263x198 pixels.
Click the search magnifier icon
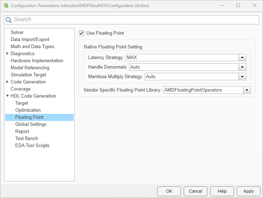pos(8,20)
